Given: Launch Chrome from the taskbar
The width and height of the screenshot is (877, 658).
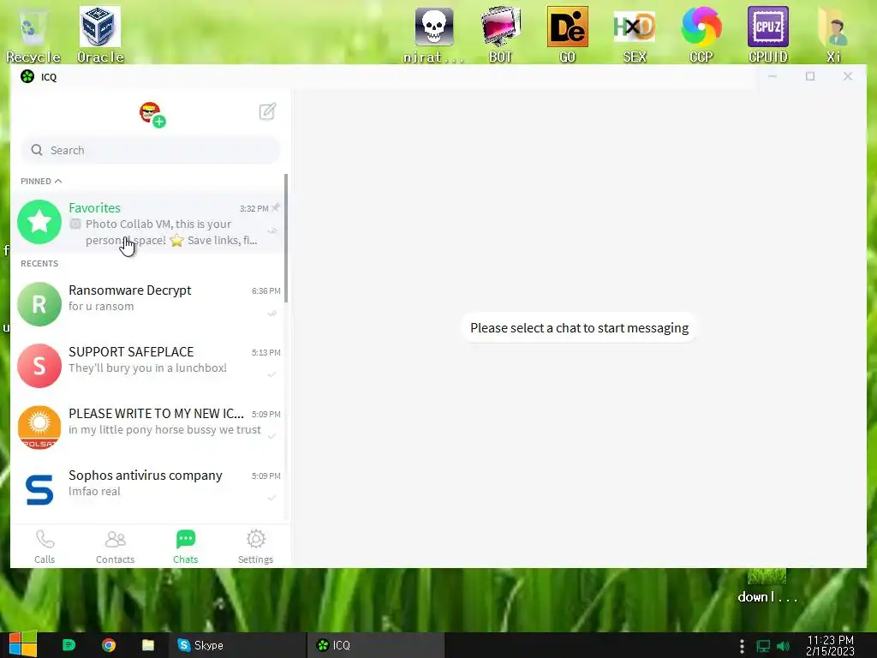Looking at the screenshot, I should pyautogui.click(x=109, y=645).
